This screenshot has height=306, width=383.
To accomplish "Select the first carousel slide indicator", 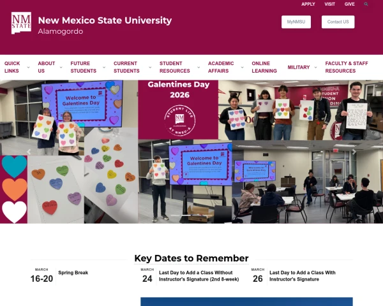I will 176,215.
